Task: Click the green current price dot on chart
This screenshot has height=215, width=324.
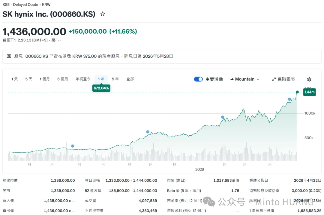Action: click(x=297, y=92)
